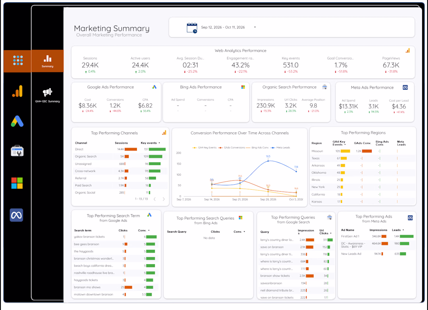Sort channels by the Key events column
Viewport: 428px width, 310px height.
pyautogui.click(x=151, y=143)
